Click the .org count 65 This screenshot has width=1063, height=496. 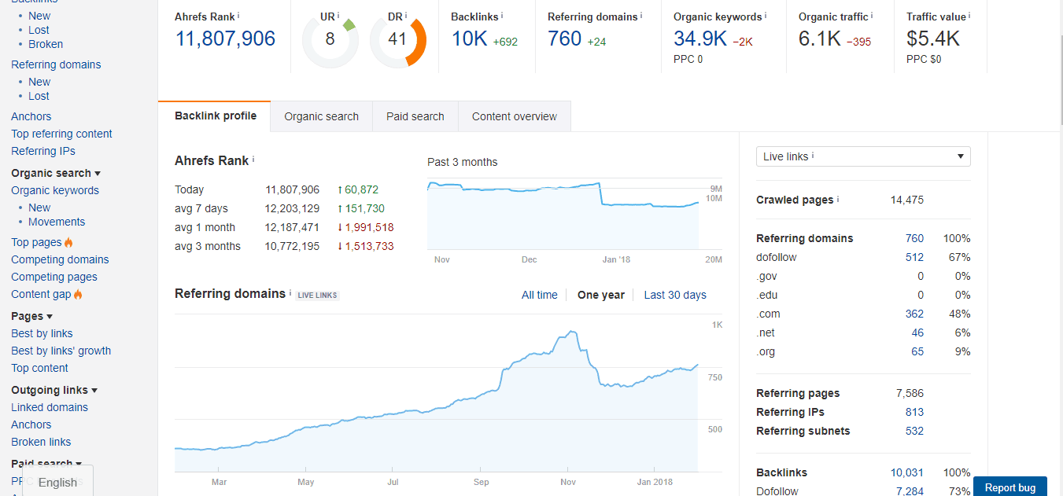pyautogui.click(x=917, y=351)
